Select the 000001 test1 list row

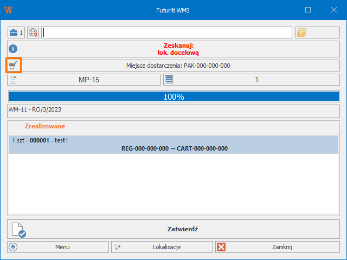tap(173, 145)
